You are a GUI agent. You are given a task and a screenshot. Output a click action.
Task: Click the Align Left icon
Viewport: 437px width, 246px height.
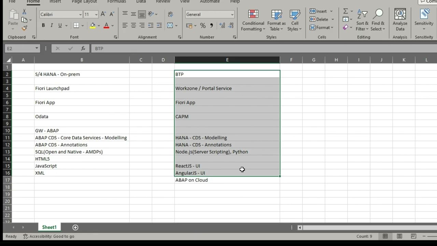(x=125, y=25)
